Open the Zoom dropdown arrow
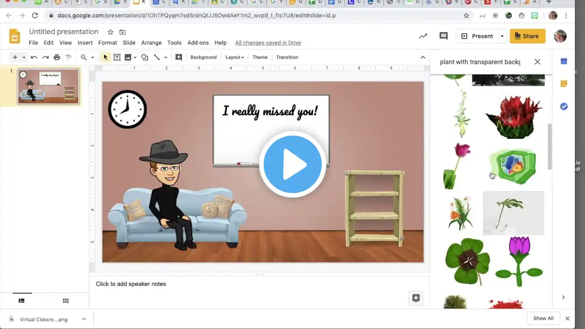The image size is (585, 329). (x=92, y=58)
